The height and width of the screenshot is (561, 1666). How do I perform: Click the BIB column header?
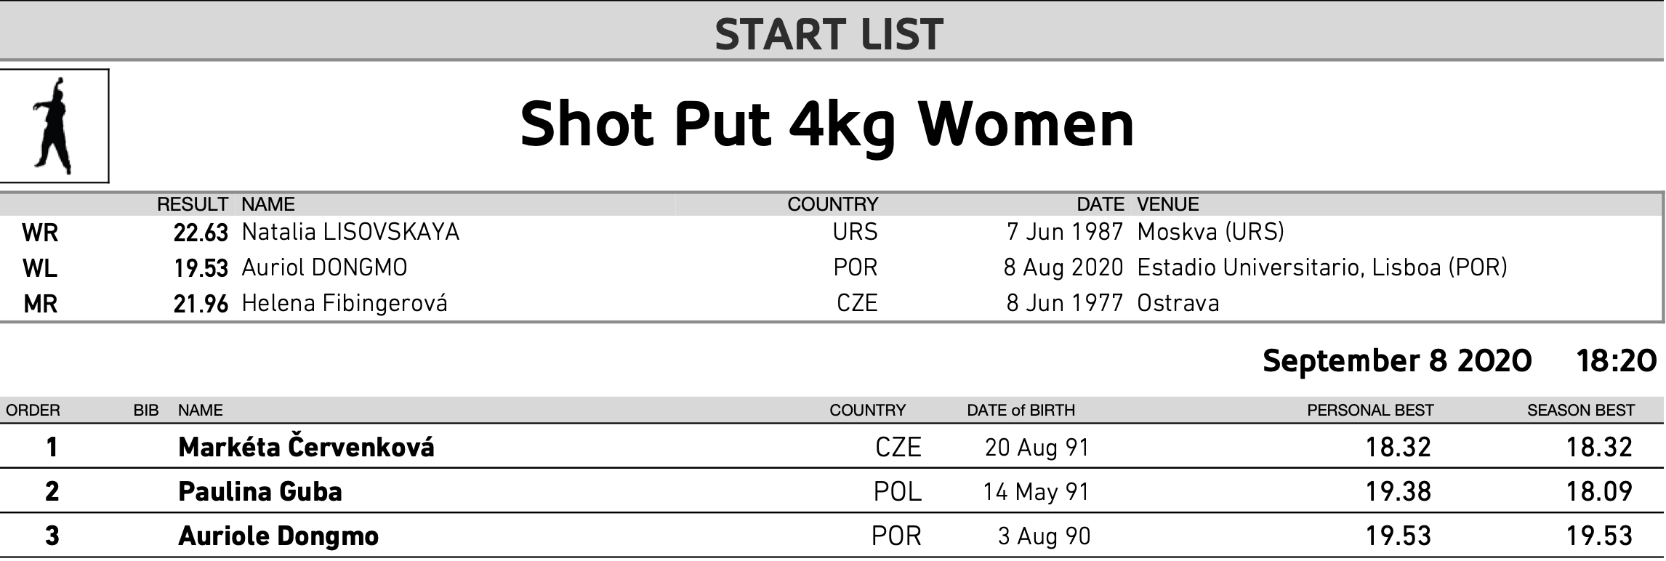tap(146, 410)
